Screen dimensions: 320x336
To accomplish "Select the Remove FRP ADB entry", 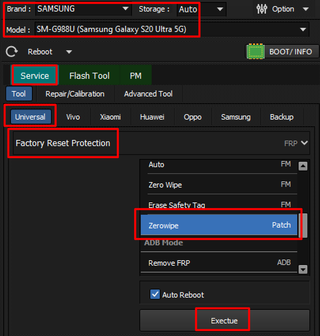I will (x=219, y=263).
